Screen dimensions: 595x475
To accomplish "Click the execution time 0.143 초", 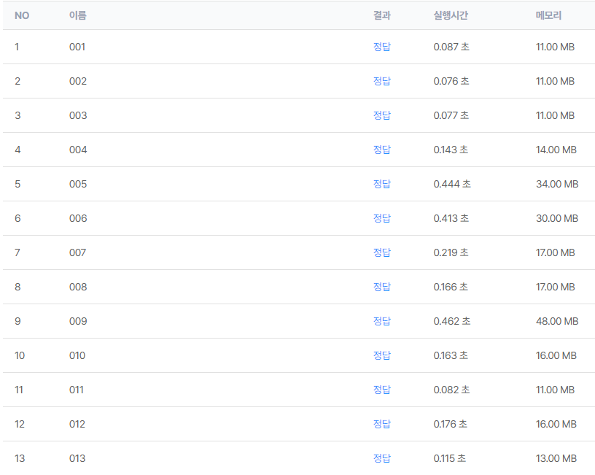I will pyautogui.click(x=451, y=150).
